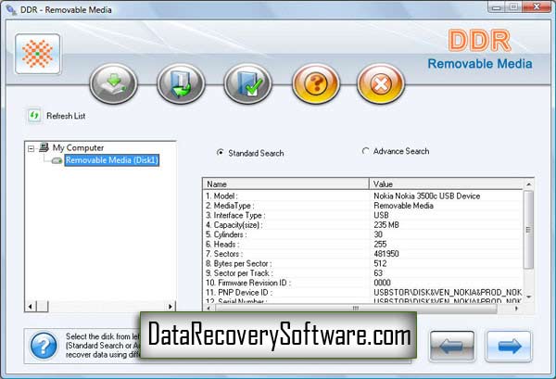Click the '2. MediaType :' row
The height and width of the screenshot is (379, 556).
pyautogui.click(x=362, y=206)
